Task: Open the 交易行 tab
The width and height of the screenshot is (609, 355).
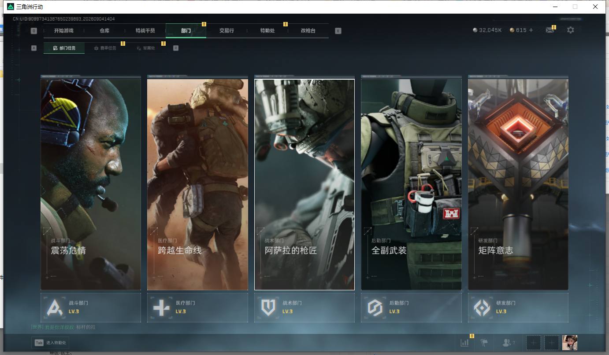Action: pyautogui.click(x=227, y=31)
